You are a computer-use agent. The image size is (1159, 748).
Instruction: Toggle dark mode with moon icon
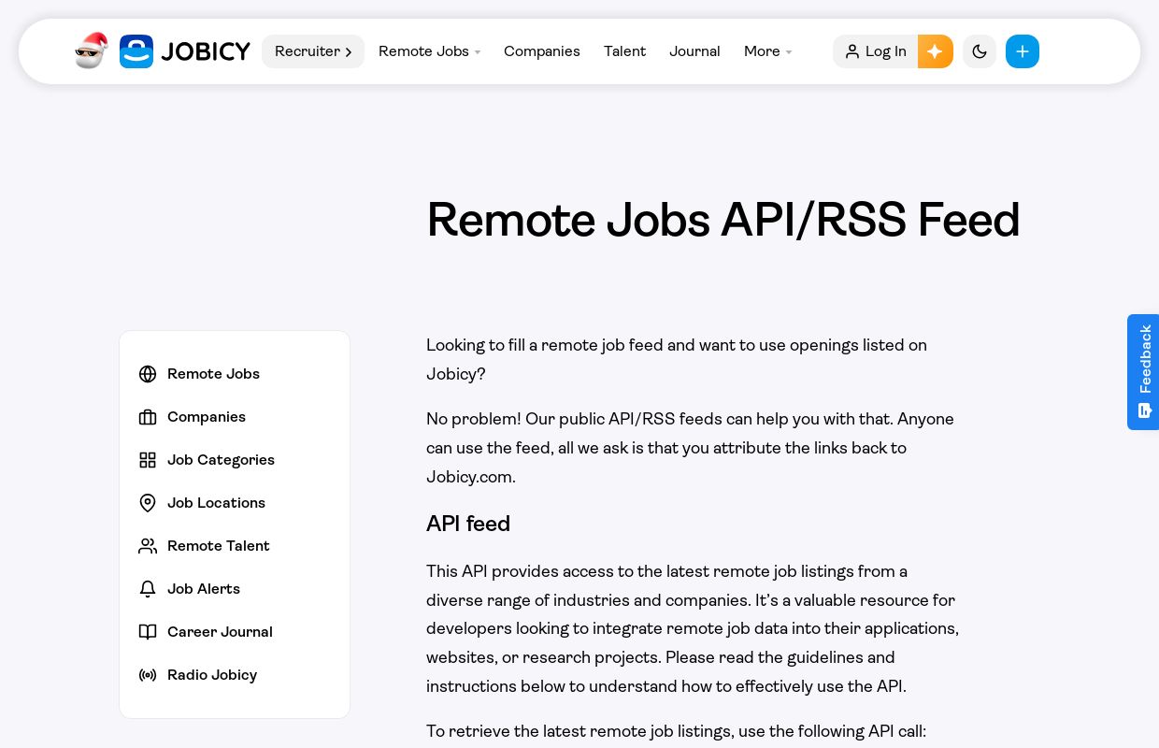coord(980,51)
